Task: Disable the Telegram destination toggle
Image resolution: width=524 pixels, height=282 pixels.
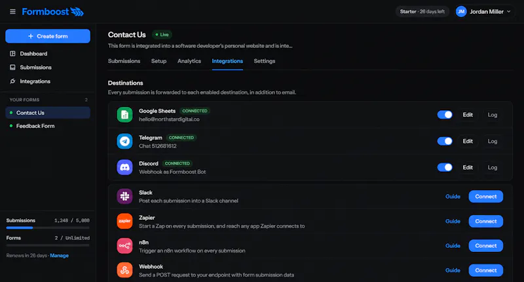Action: click(x=445, y=141)
